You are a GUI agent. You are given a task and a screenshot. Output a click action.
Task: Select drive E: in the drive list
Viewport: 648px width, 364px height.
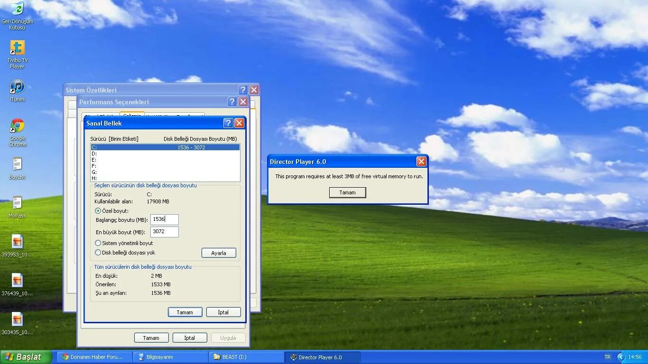click(x=165, y=160)
